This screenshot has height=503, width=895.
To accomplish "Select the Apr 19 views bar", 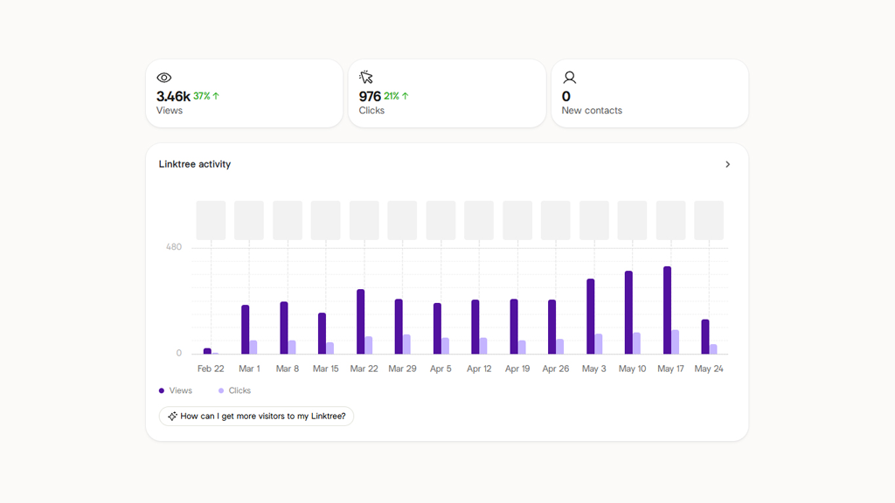I will point(514,327).
